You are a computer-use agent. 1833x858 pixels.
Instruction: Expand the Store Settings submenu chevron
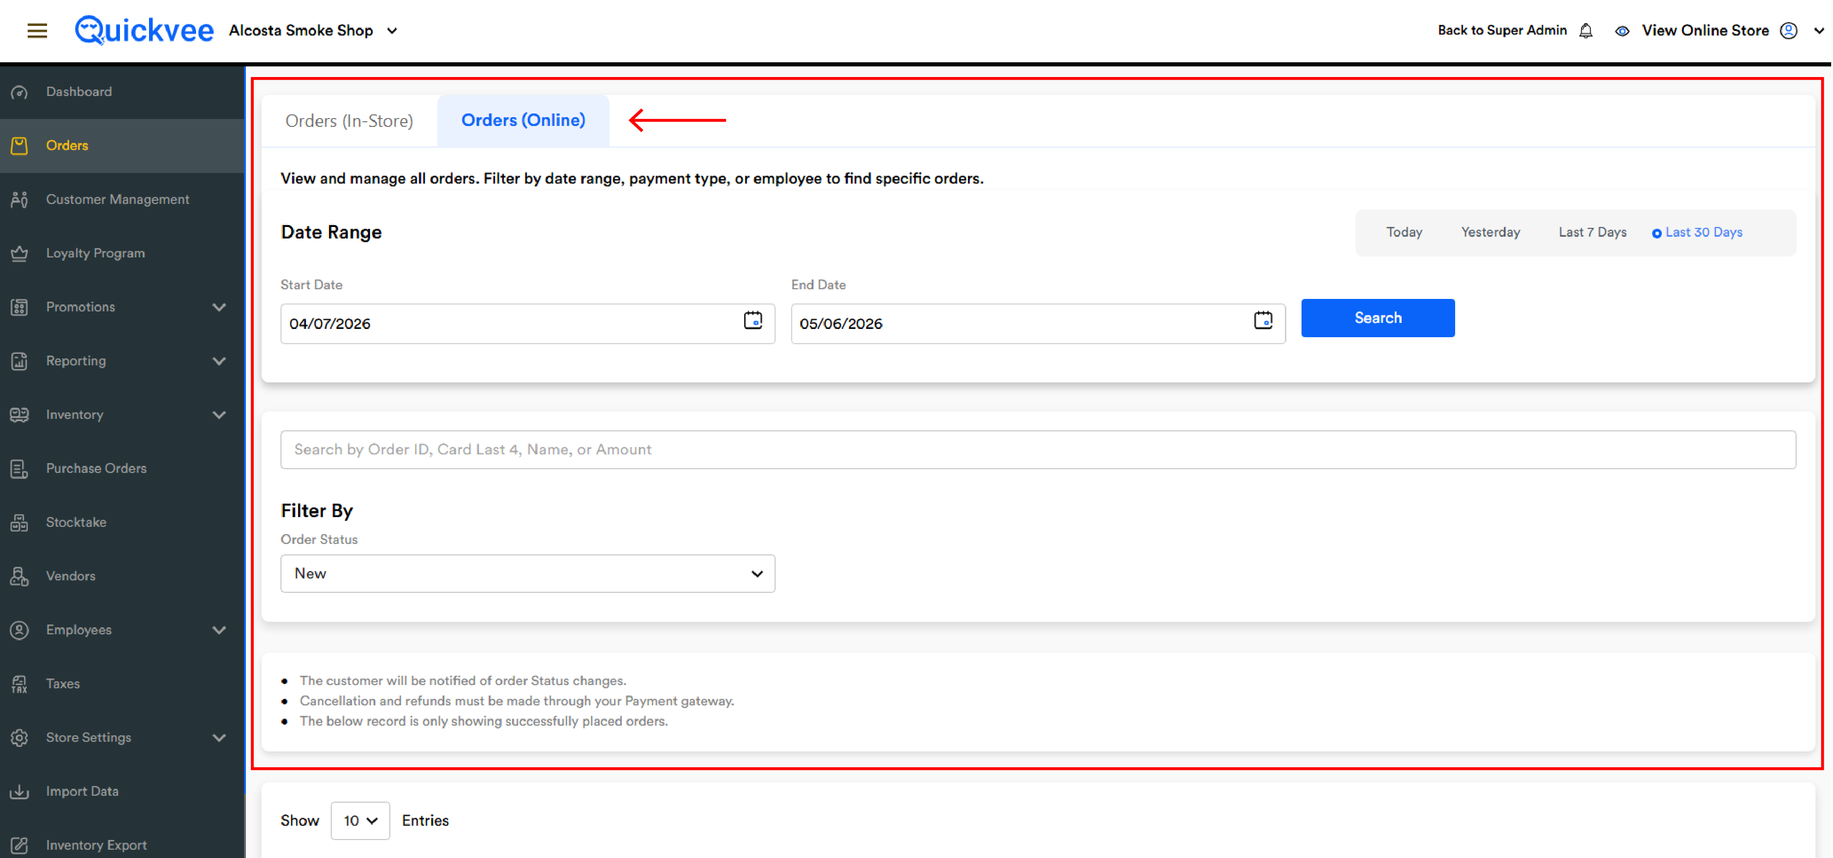[x=219, y=738]
